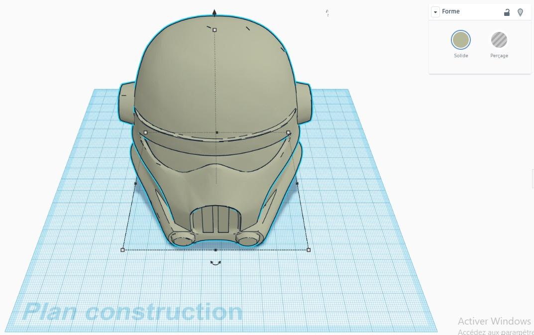
Task: Toggle the lightbulb visibility icon
Action: point(520,12)
